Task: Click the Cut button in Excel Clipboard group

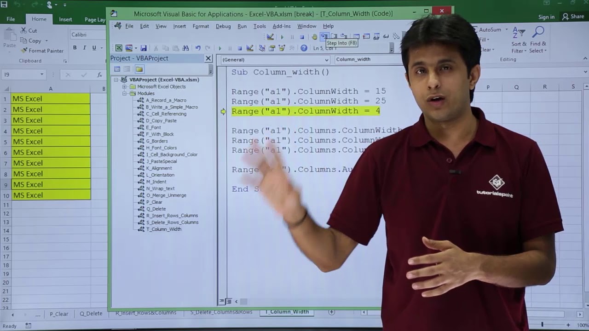Action: click(x=29, y=30)
